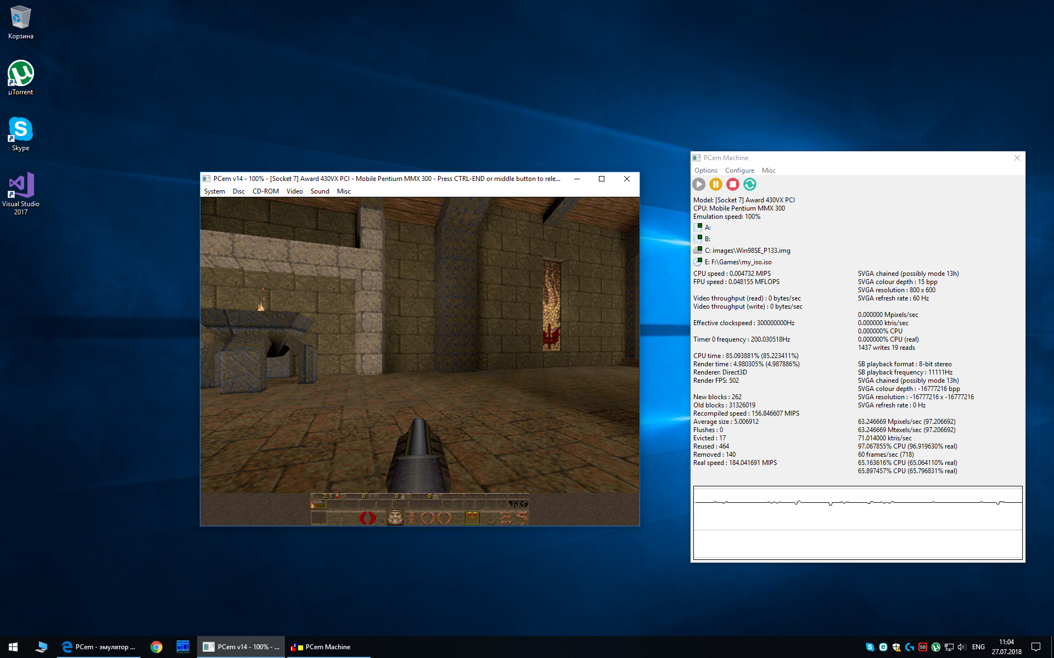Click 'Renderer: Direct3D' text
This screenshot has width=1054, height=658.
coord(720,372)
